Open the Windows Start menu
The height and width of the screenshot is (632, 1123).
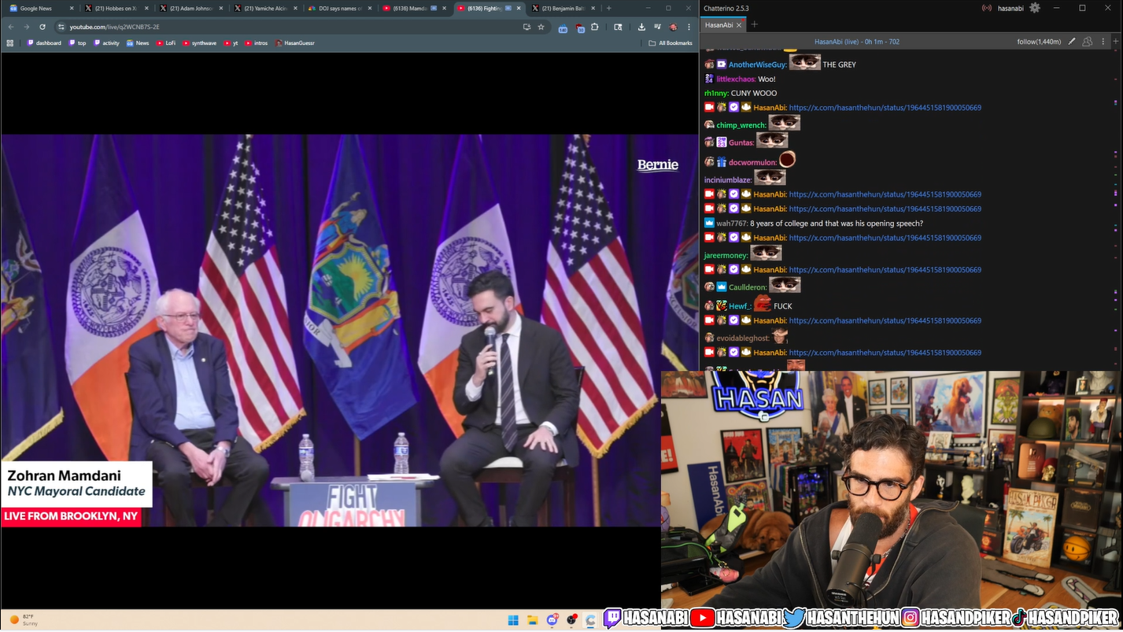point(513,620)
